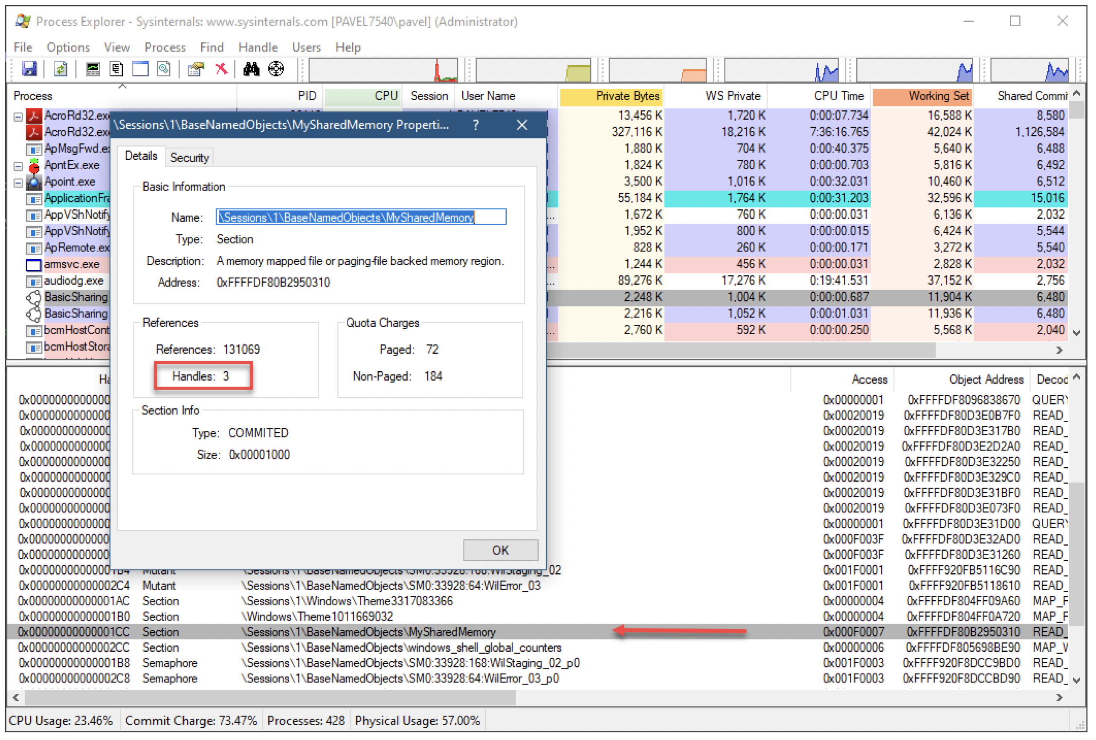This screenshot has height=740, width=1096.
Task: Click the ApMsgFwd.exe process icon
Action: pos(34,150)
